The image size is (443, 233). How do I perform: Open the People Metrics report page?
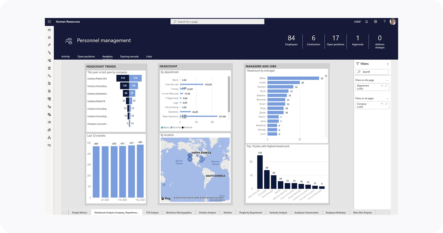pyautogui.click(x=80, y=212)
